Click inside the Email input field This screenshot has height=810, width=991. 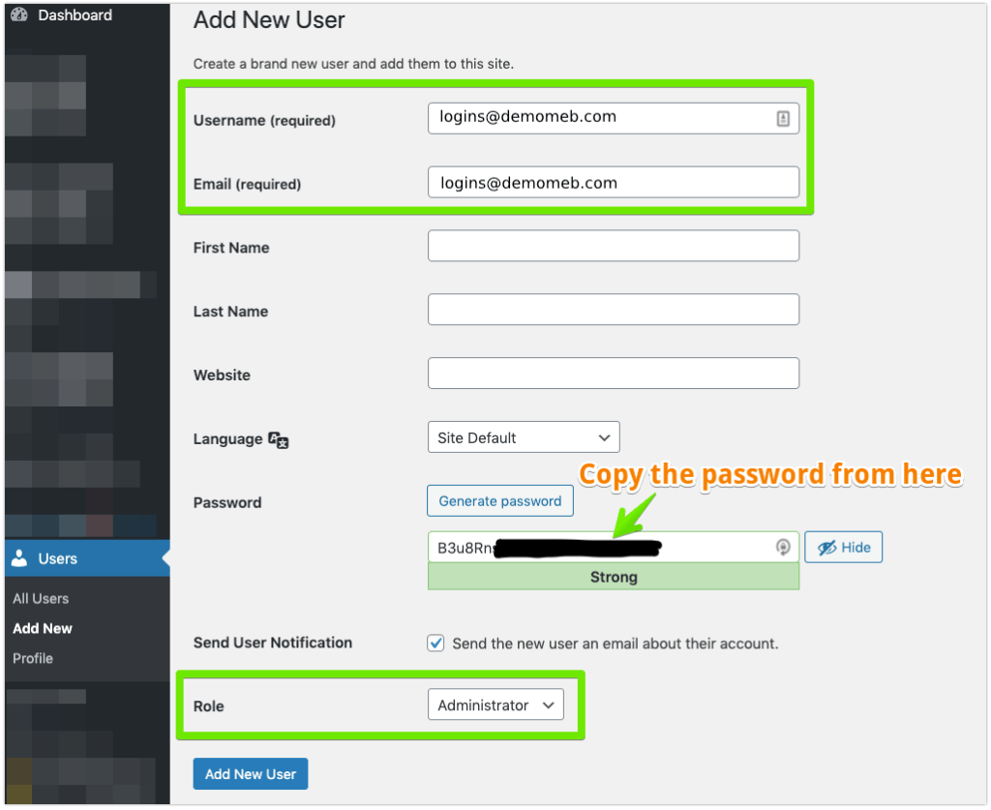(x=614, y=183)
